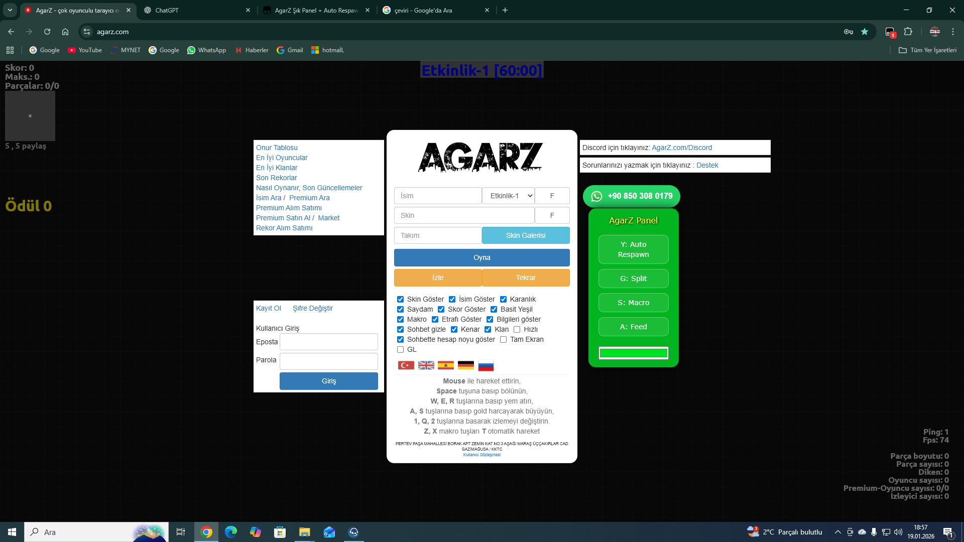Show hidden system tray icons
Viewport: 964px width, 542px height.
pyautogui.click(x=837, y=532)
